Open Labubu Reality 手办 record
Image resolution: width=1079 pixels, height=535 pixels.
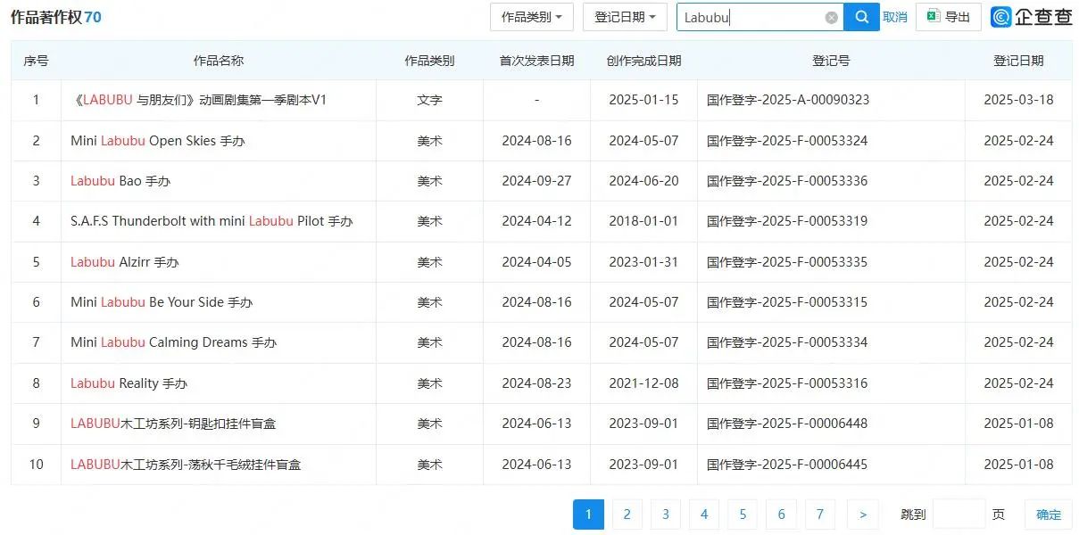[x=129, y=383]
